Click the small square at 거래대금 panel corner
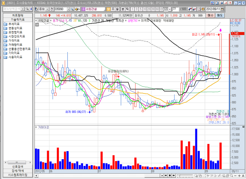246x179 pixels. point(243,127)
